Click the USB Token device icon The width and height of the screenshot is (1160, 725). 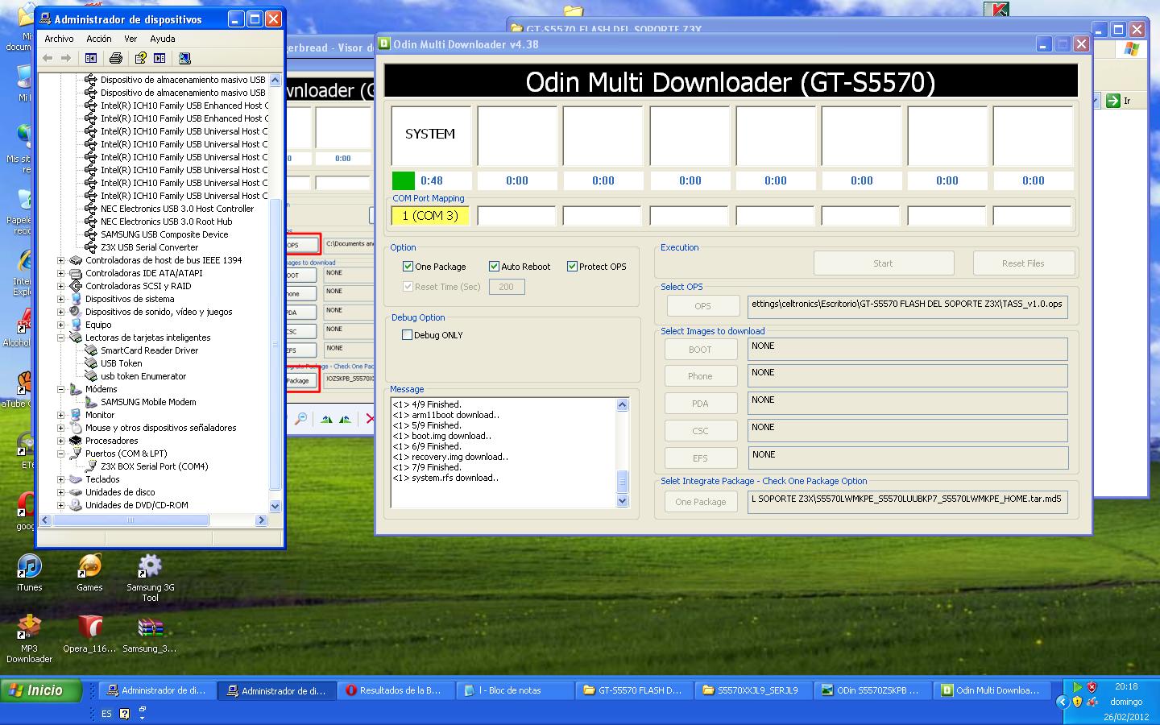tap(91, 363)
